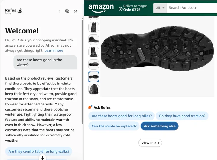This screenshot has width=217, height=160.
Task: Ask 'Are these boots good for long hikes?'
Action: point(122,116)
